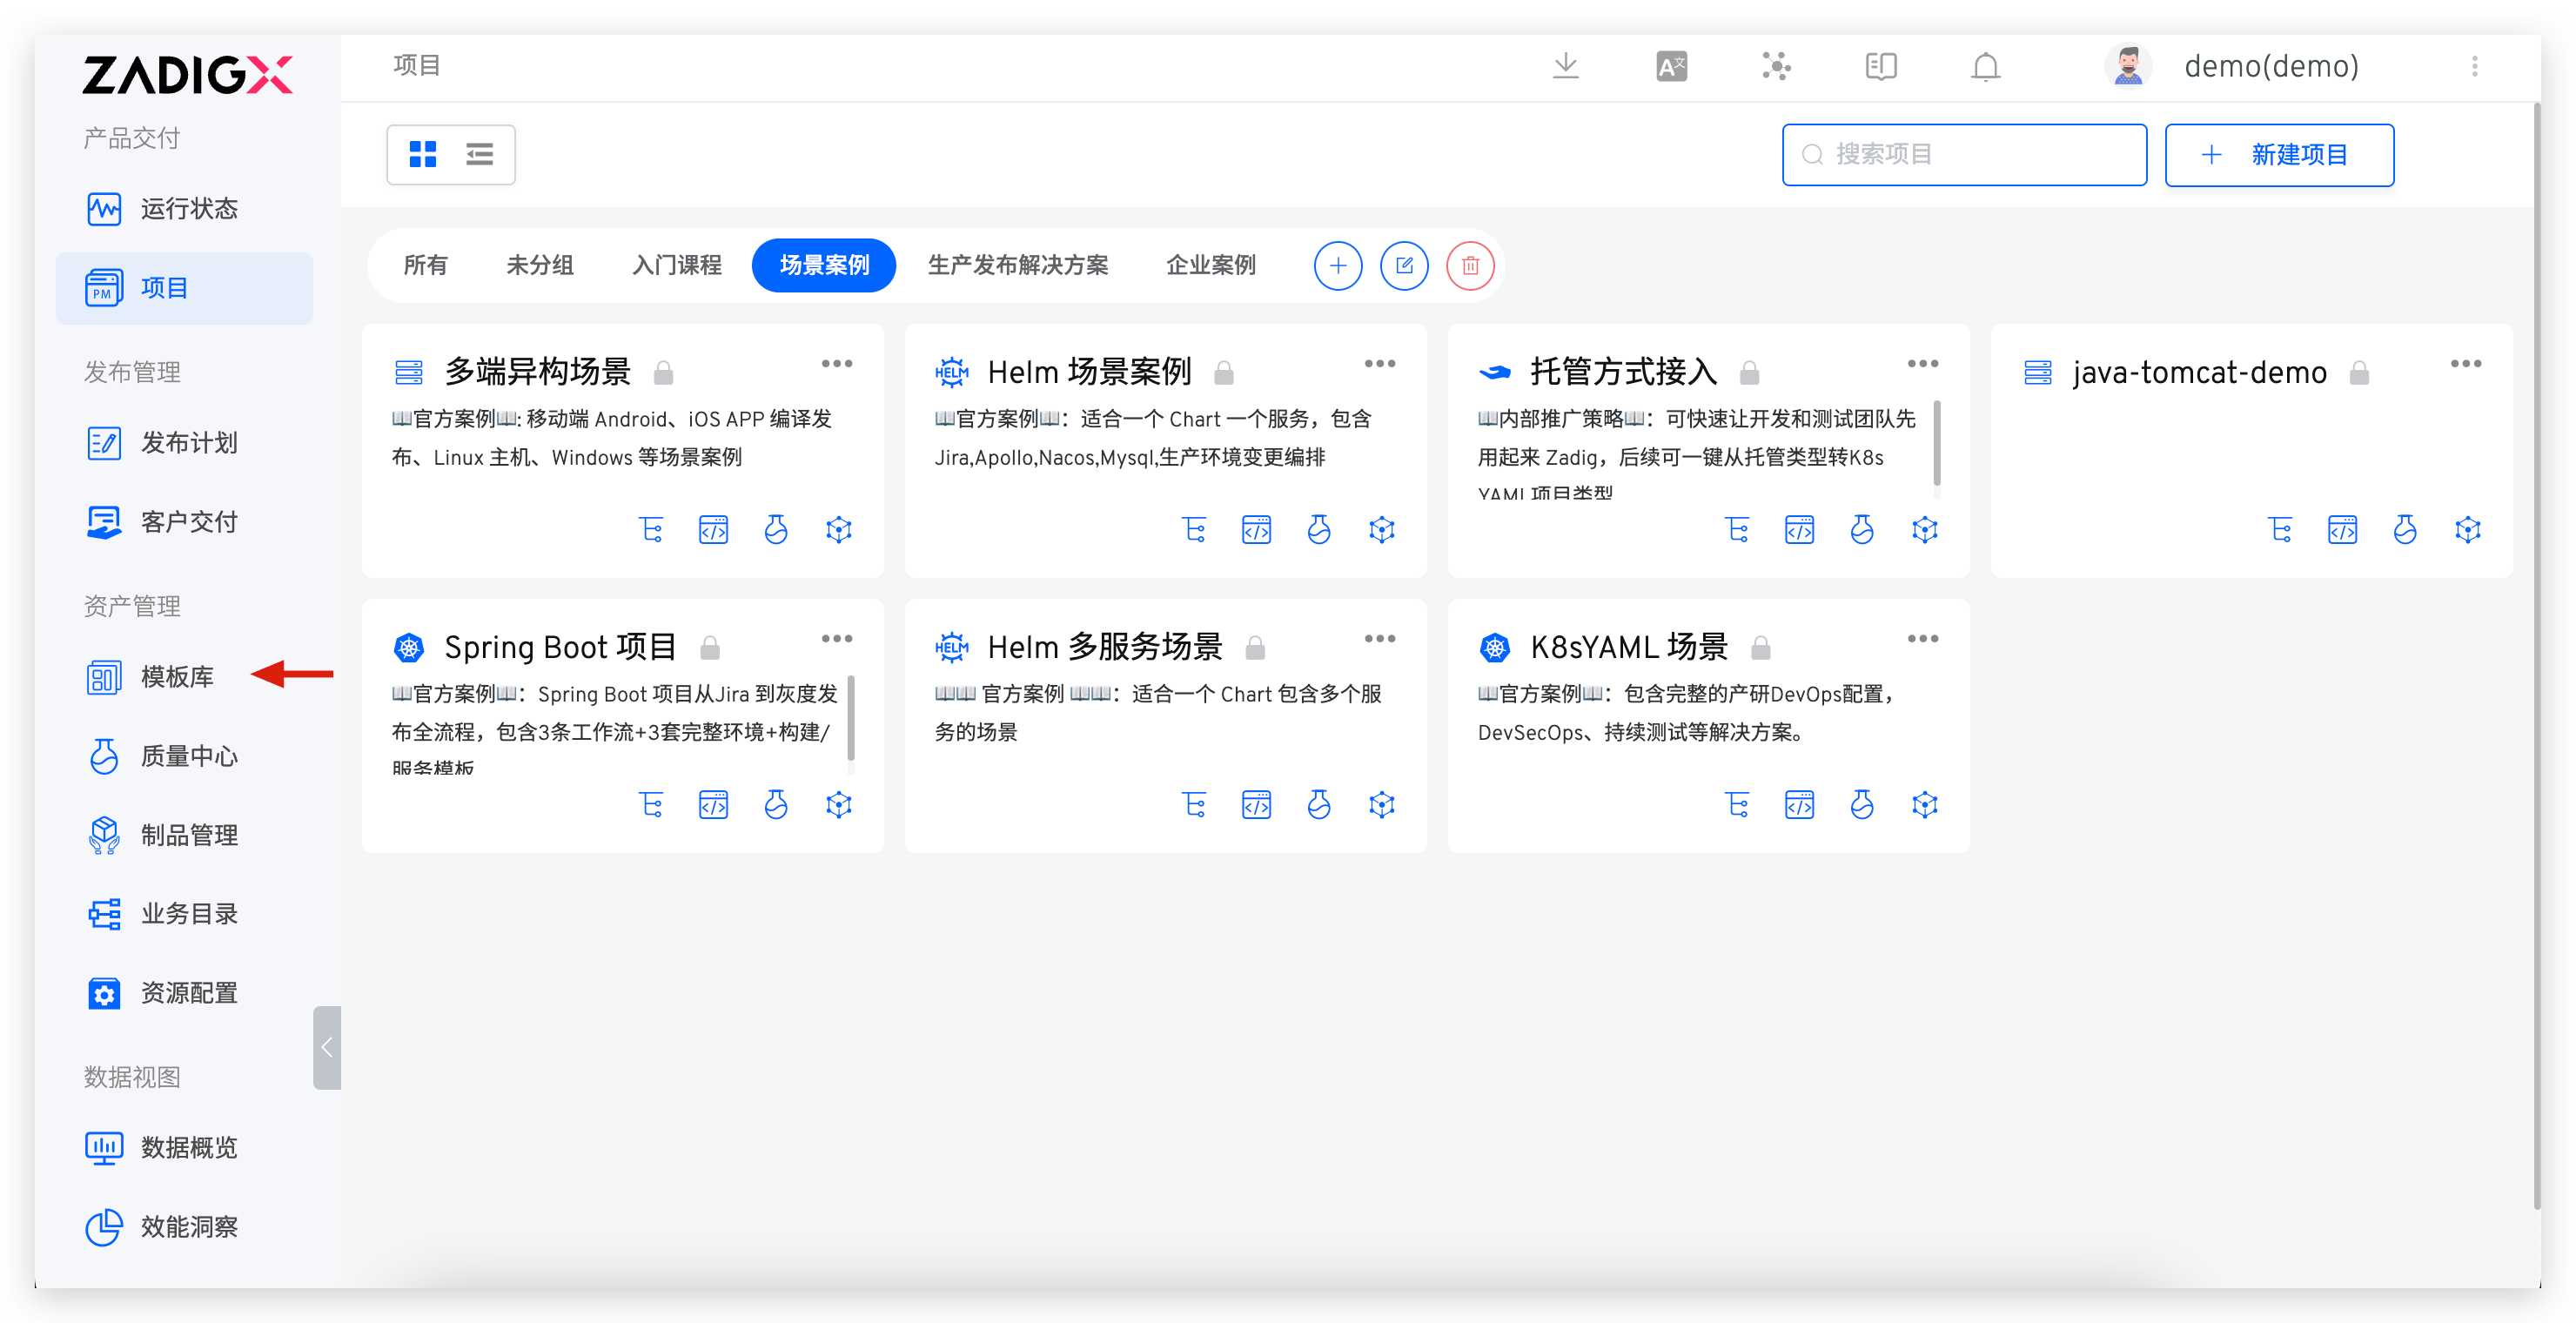Open the K8sYAML 场景 project title

click(1628, 647)
